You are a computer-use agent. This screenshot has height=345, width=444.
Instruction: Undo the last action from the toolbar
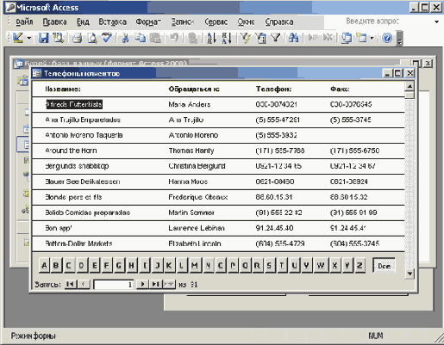point(173,38)
